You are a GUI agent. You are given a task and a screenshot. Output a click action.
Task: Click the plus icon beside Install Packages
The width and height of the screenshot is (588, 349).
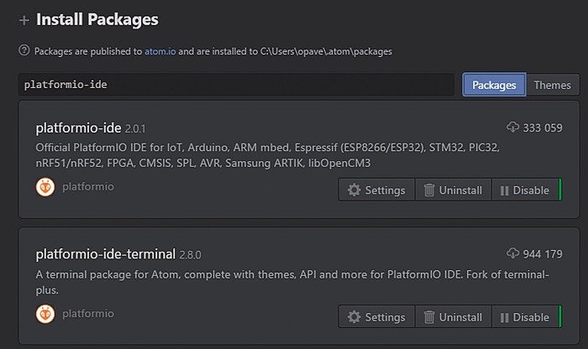pyautogui.click(x=24, y=20)
